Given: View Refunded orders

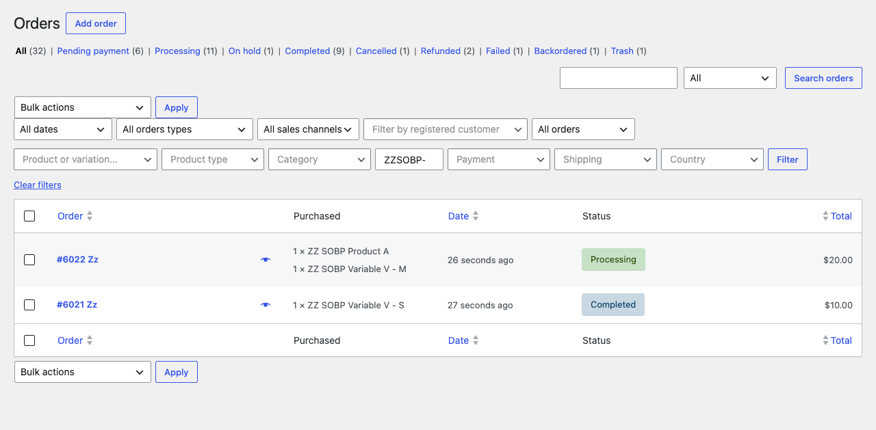Looking at the screenshot, I should click(441, 51).
